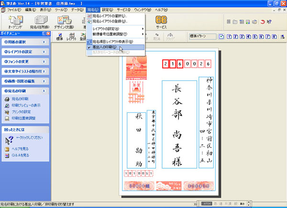Close the ガイドメニュー panel
The height and width of the screenshot is (208, 287).
(47, 33)
